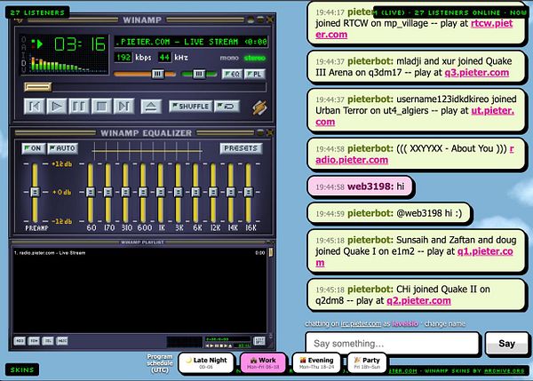Open the archive.org link in footer ticker
This screenshot has width=533, height=381.
tap(504, 371)
